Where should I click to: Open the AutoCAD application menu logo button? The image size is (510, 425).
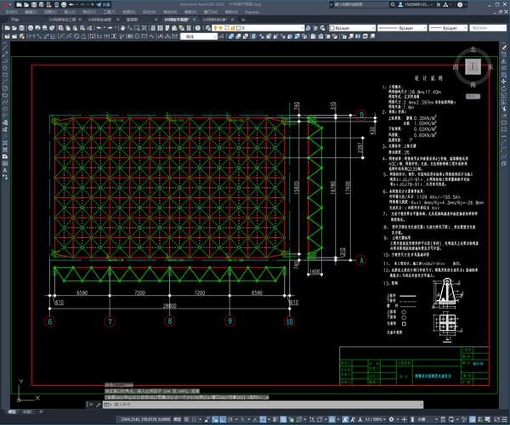(7, 5)
